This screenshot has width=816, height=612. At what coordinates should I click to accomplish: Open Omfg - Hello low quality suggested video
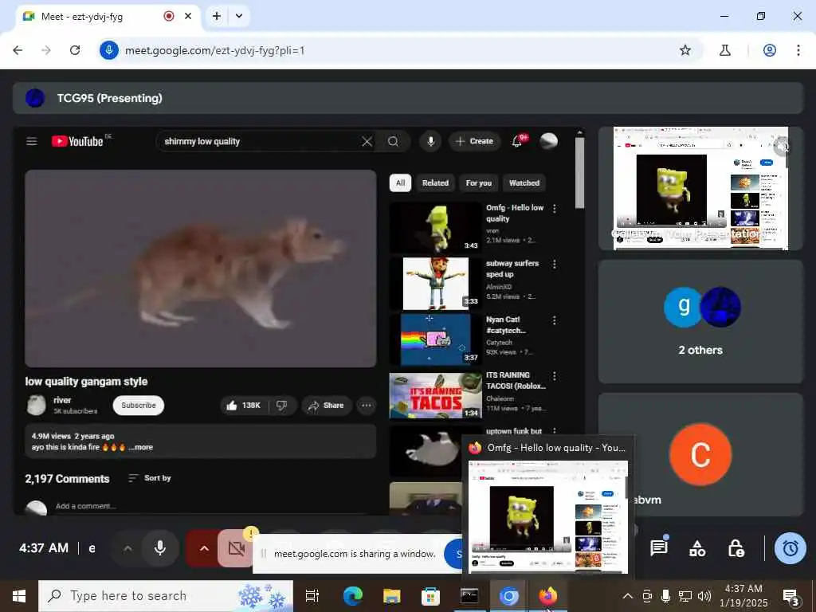click(x=435, y=228)
